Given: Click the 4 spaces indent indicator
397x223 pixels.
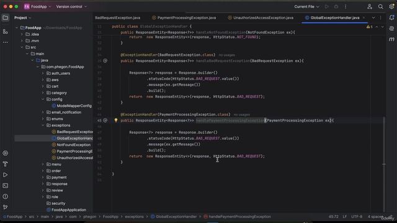Looking at the screenshot, I should [x=375, y=217].
